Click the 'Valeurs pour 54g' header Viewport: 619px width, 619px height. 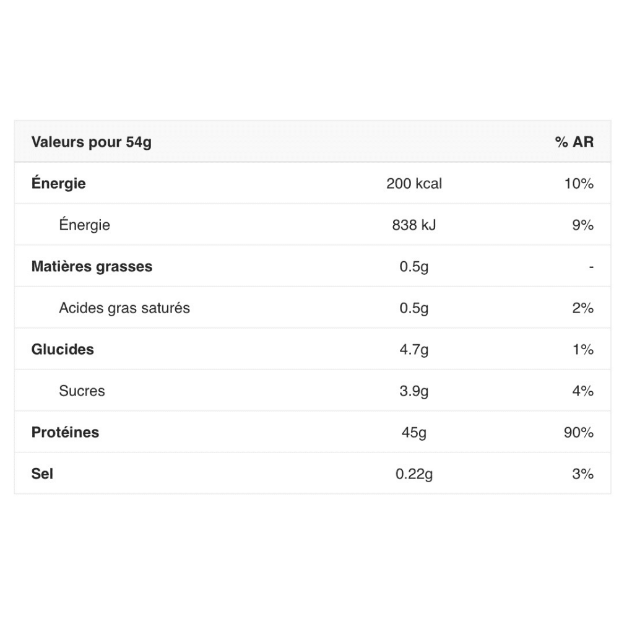tap(91, 142)
